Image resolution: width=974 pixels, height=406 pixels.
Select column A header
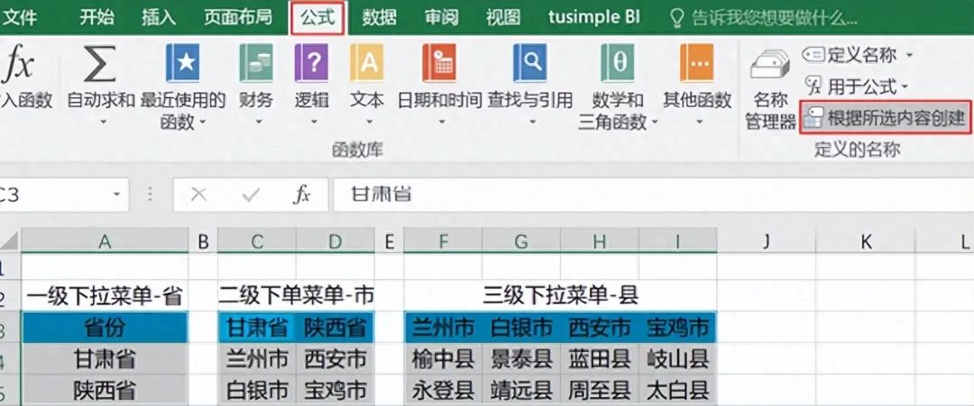105,241
